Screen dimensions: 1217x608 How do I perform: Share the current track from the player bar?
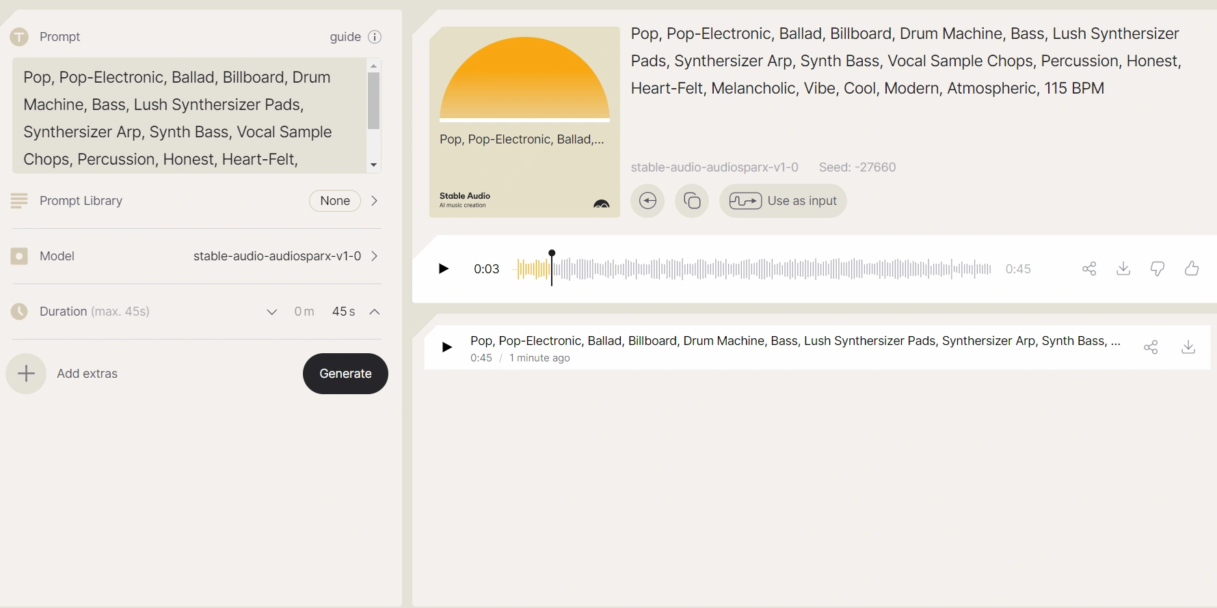point(1089,268)
